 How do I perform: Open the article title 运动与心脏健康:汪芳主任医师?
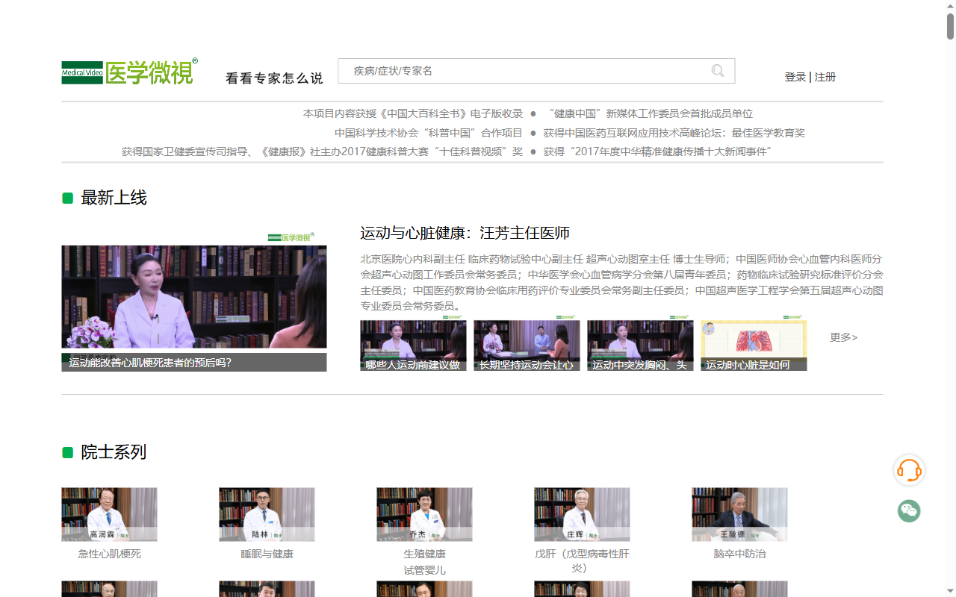coord(465,233)
